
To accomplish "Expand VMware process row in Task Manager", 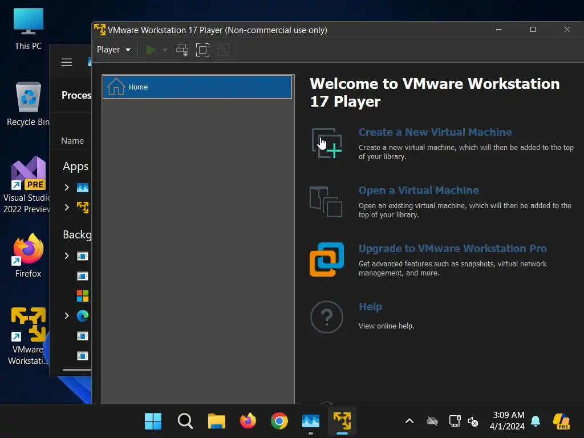I will 67,207.
